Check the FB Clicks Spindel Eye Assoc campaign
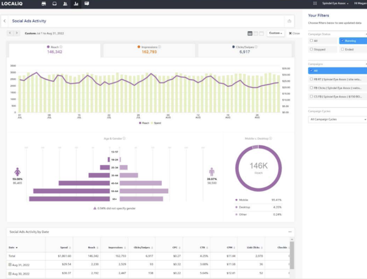Viewport: 367px width, 279px height. click(x=312, y=88)
